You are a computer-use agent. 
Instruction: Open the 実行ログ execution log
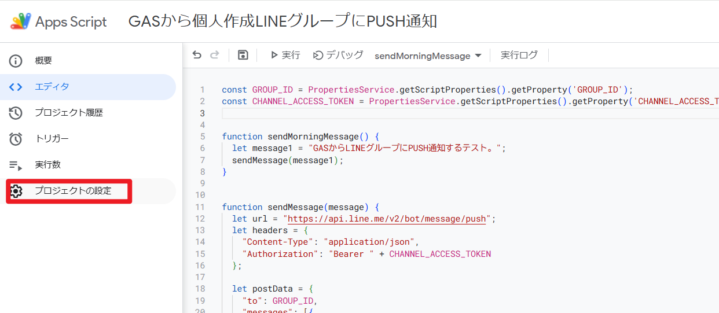tap(519, 55)
